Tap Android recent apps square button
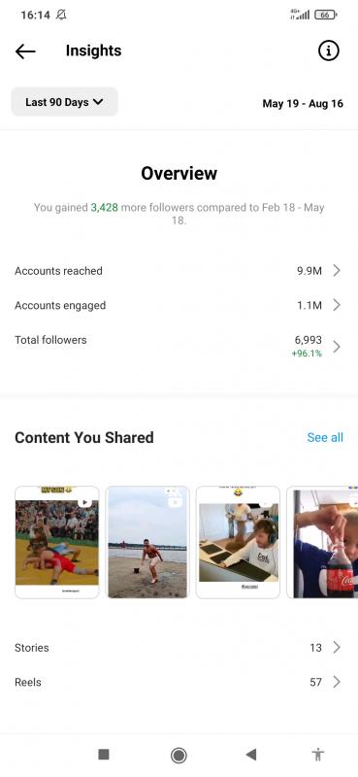This screenshot has width=358, height=777. click(x=104, y=755)
